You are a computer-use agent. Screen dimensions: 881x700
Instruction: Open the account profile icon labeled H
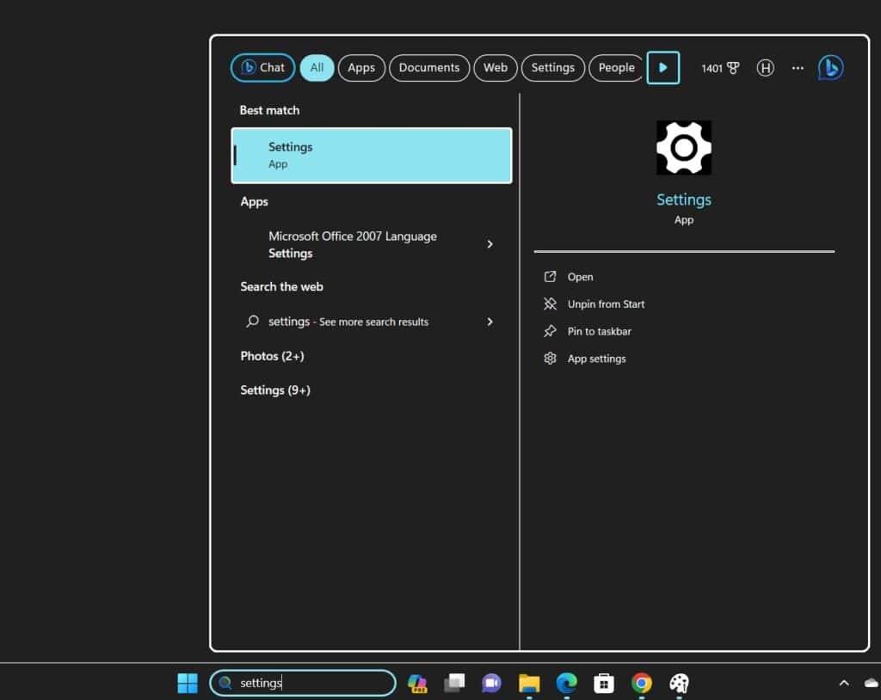pyautogui.click(x=765, y=68)
